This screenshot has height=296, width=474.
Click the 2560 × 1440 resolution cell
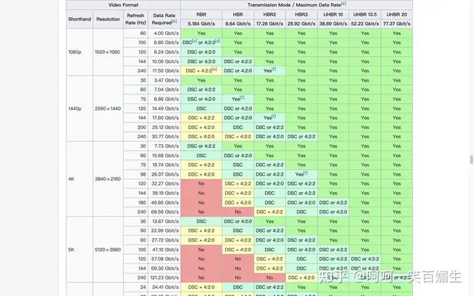click(x=108, y=108)
